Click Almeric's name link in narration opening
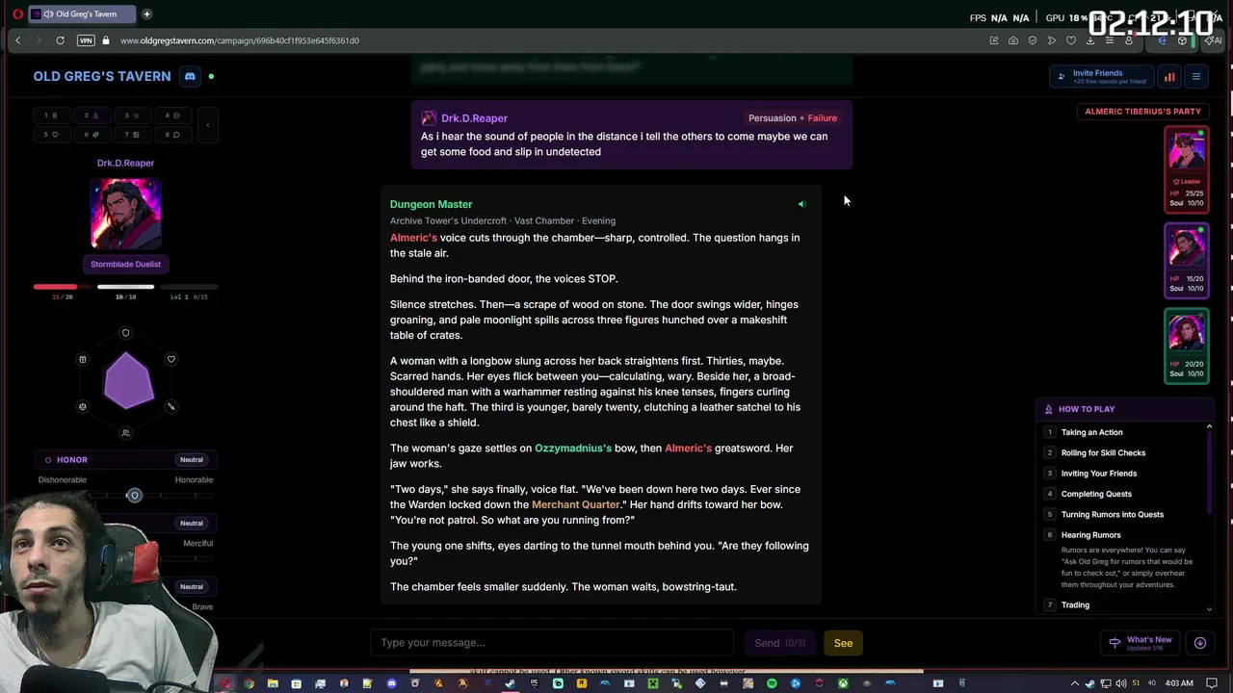This screenshot has width=1233, height=693. 413,238
